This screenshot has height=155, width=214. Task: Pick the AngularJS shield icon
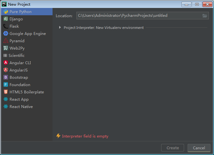5,70
